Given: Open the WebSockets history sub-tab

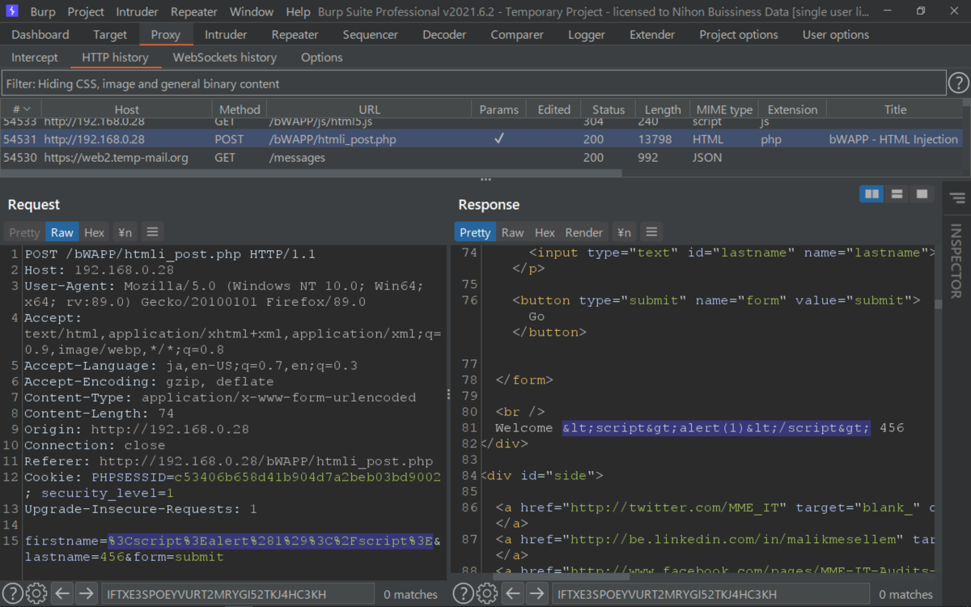Looking at the screenshot, I should (x=225, y=57).
